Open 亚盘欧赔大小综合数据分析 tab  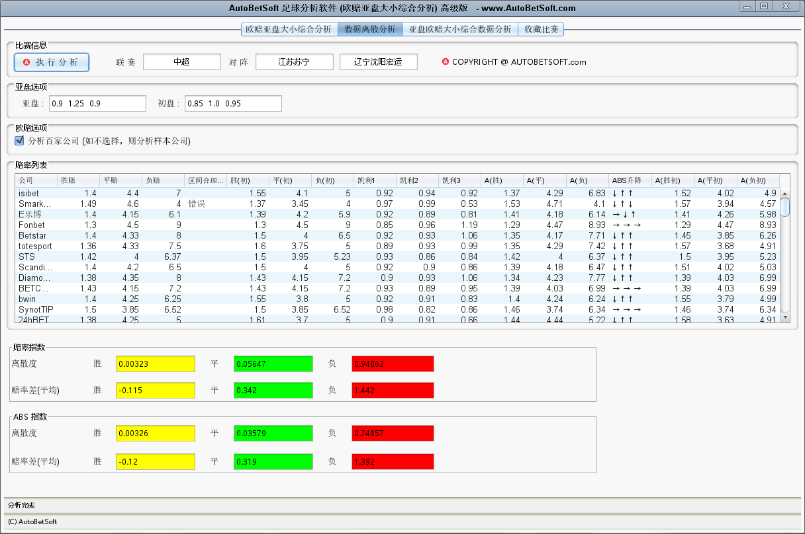point(460,29)
